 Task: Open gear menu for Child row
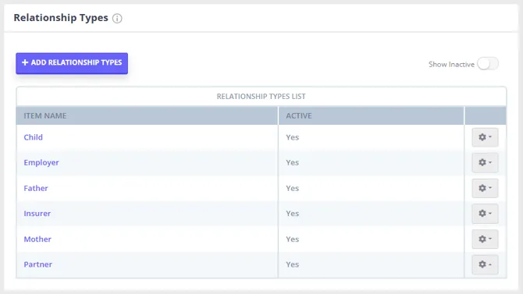tap(485, 137)
